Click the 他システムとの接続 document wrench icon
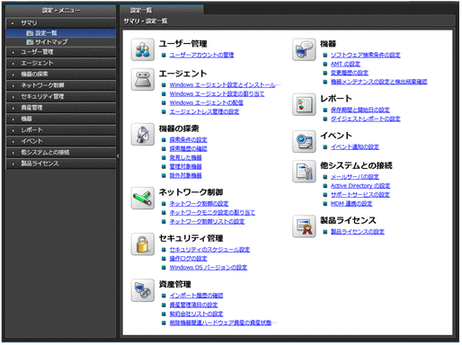462x345 pixels. coord(304,172)
